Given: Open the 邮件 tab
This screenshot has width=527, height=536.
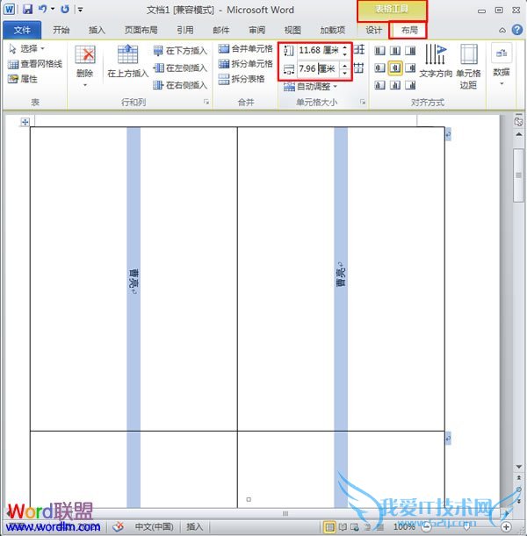Looking at the screenshot, I should [x=221, y=30].
